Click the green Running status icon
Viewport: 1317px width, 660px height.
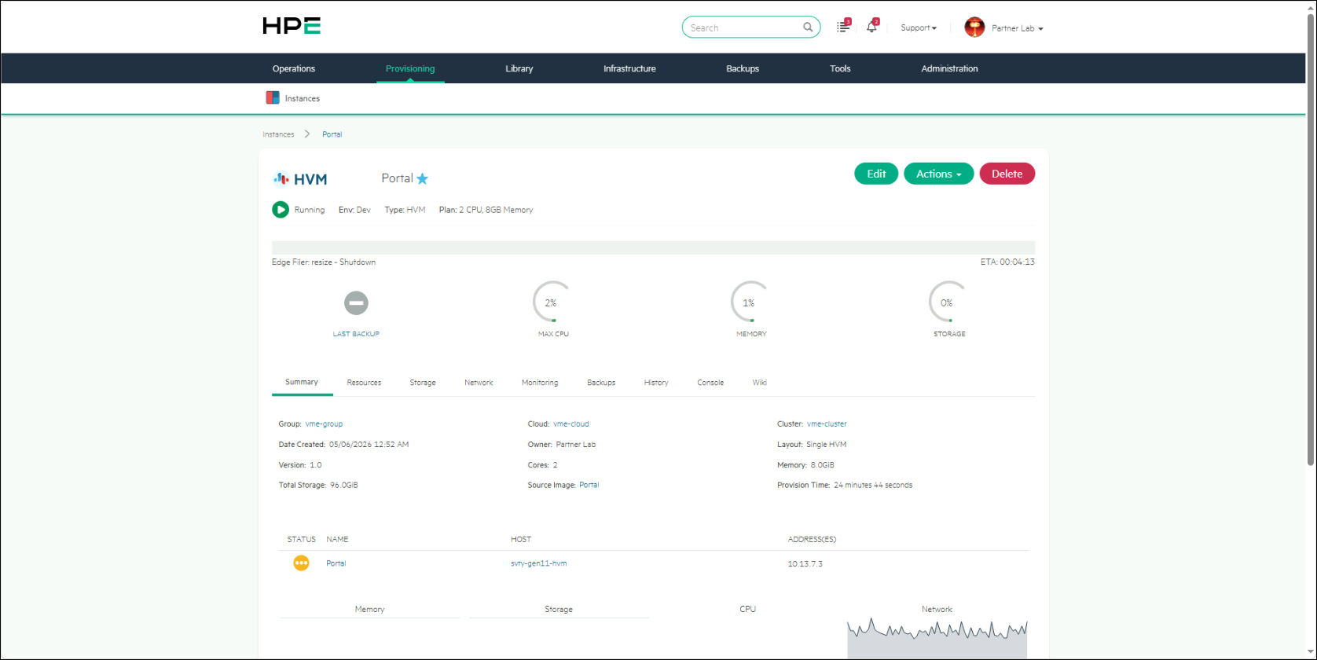281,210
